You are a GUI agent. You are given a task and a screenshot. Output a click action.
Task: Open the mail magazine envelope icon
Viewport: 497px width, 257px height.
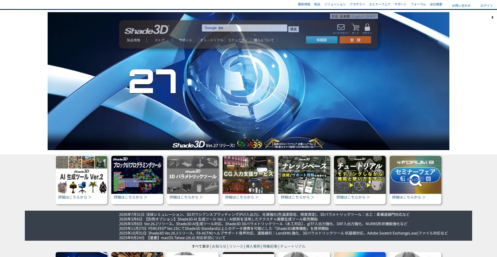click(341, 27)
